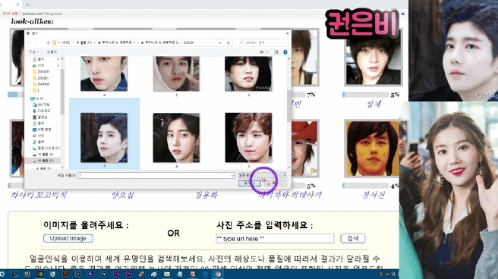Image resolution: width=498 pixels, height=279 pixels.
Task: Click New folder in dialog toolbar
Action: 52,52
